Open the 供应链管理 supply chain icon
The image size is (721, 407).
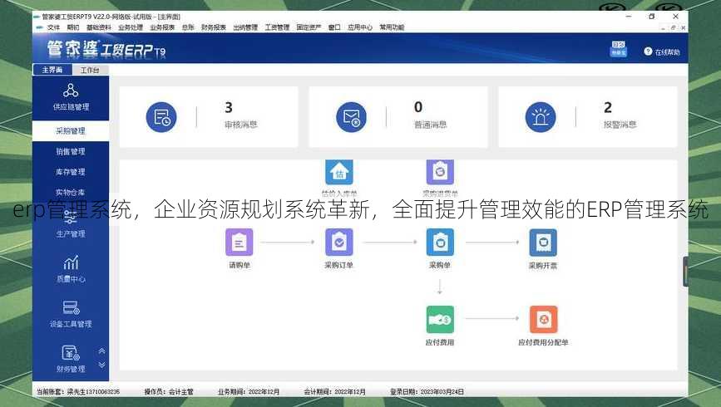[71, 91]
